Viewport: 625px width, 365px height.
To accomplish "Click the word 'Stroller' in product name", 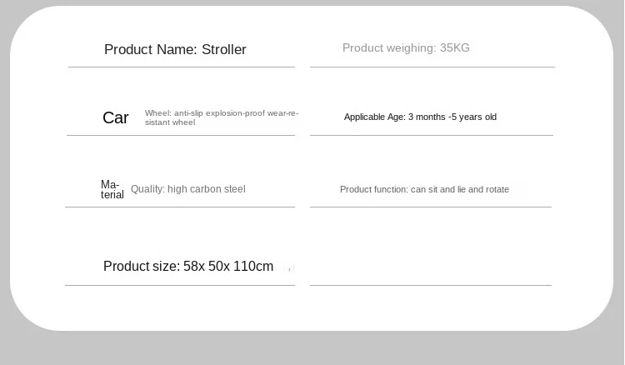I will tap(224, 49).
